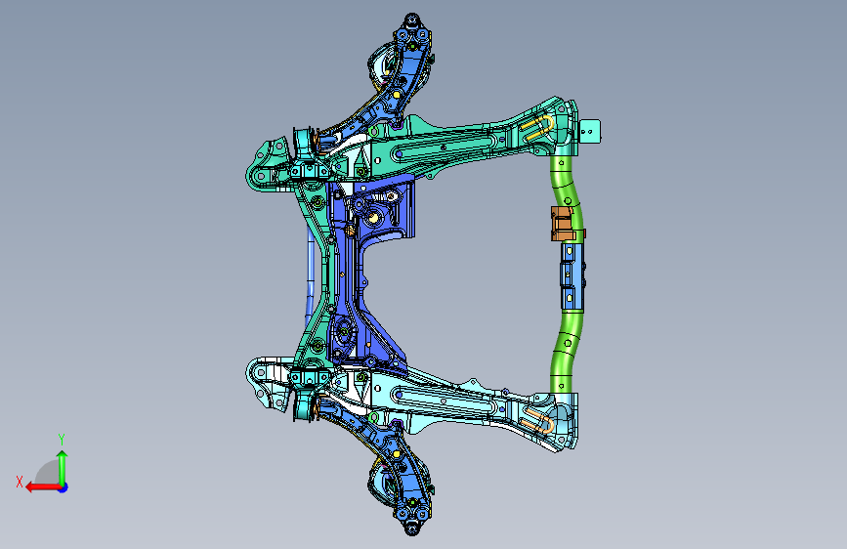The height and width of the screenshot is (549, 847).
Task: Select the pale orange U-shaped clip on lower arm
Action: point(539,420)
